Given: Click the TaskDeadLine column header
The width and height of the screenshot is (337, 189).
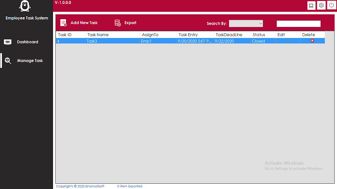Looking at the screenshot, I should coord(232,35).
